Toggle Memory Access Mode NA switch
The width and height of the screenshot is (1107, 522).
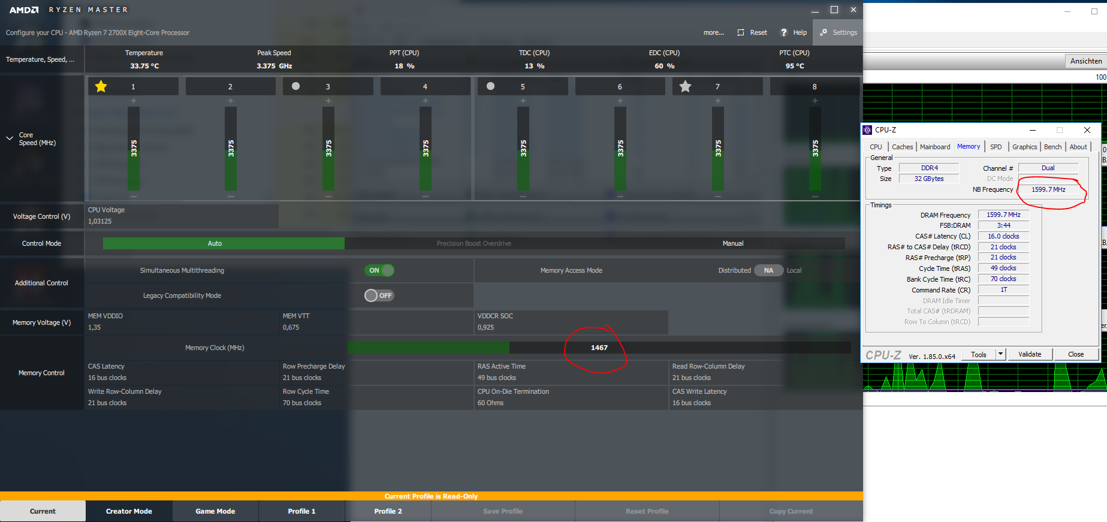(769, 270)
